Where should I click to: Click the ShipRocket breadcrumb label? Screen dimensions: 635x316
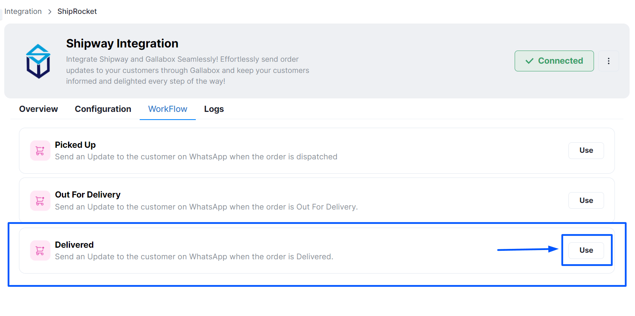pyautogui.click(x=77, y=12)
